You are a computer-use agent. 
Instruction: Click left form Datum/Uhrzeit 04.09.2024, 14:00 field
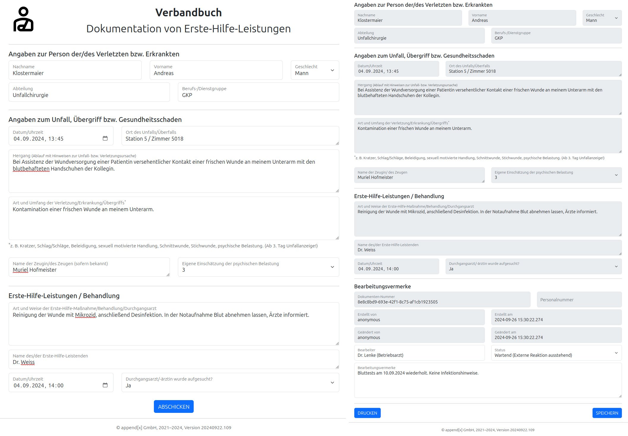pos(61,383)
